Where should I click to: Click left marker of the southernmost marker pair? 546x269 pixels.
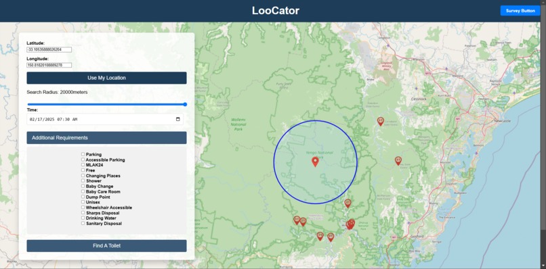click(x=320, y=237)
